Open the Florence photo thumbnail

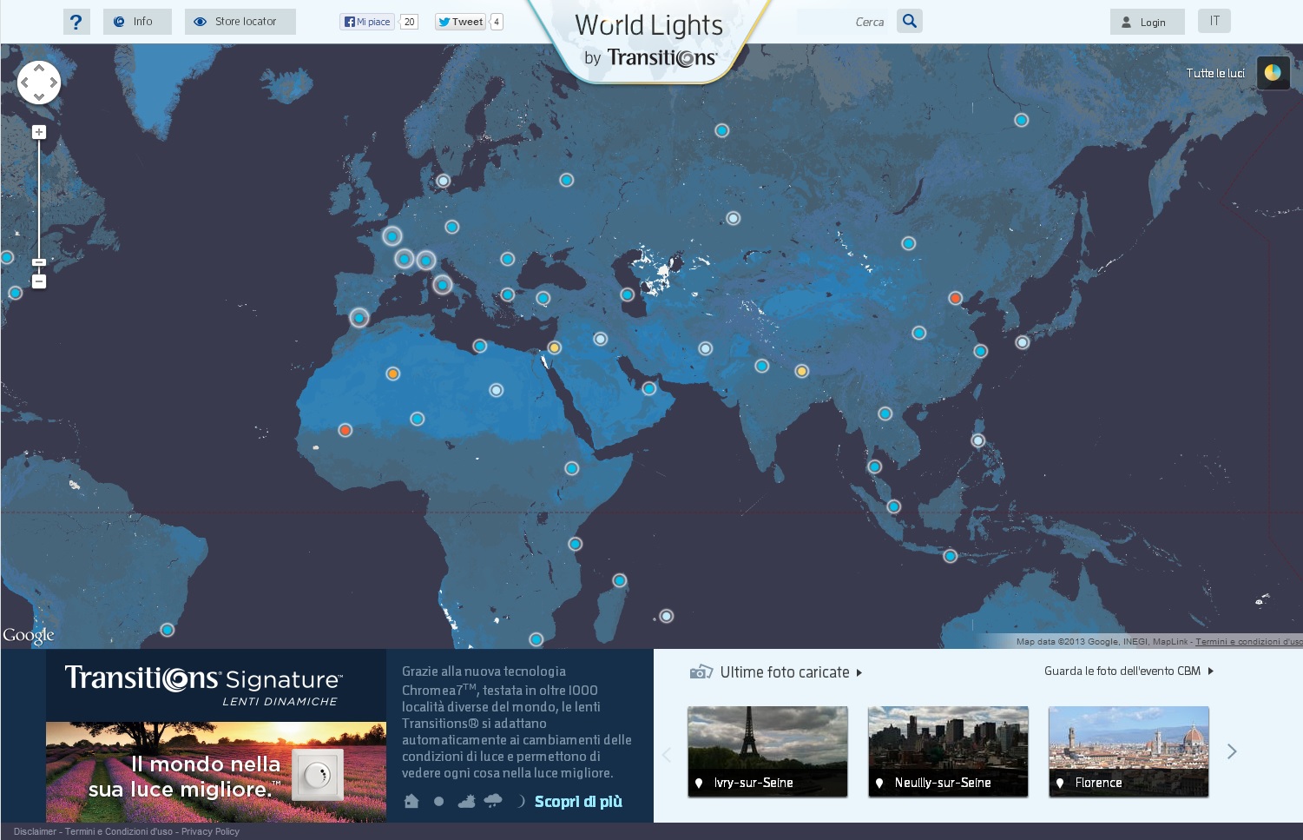pyautogui.click(x=1129, y=751)
